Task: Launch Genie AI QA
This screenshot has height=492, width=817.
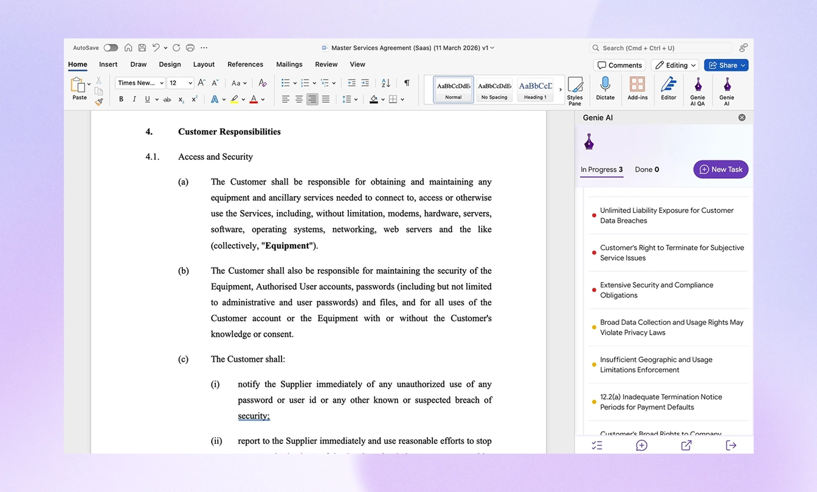Action: click(x=697, y=89)
